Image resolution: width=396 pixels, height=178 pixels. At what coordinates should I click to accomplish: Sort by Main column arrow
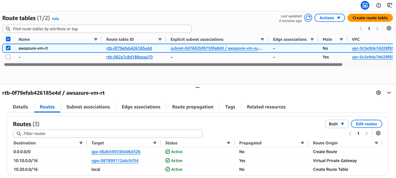(x=341, y=39)
